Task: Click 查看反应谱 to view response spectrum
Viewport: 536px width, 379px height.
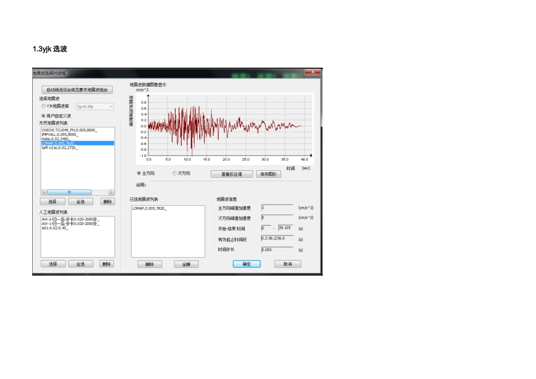Action: point(231,174)
